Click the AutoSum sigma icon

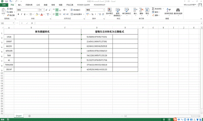[x=153, y=9]
